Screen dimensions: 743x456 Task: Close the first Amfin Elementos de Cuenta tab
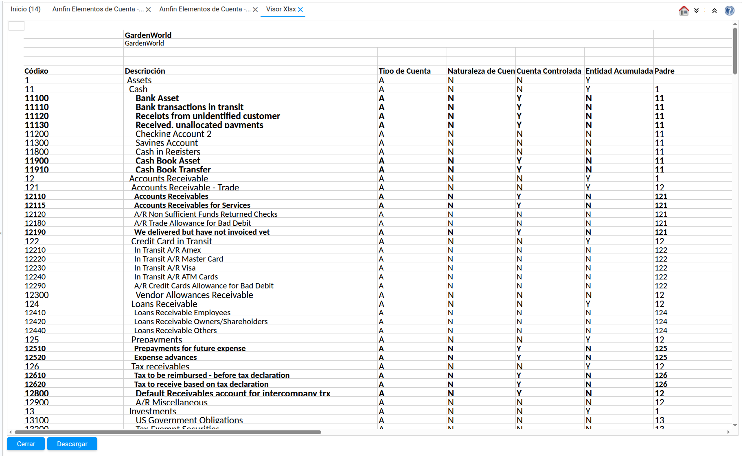click(x=149, y=10)
